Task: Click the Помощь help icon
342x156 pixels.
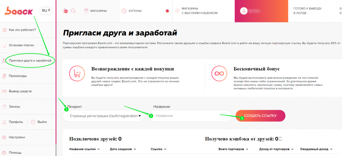Action: point(4,153)
